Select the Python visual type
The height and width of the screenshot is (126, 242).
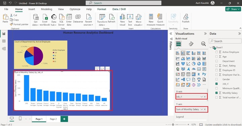204,74
